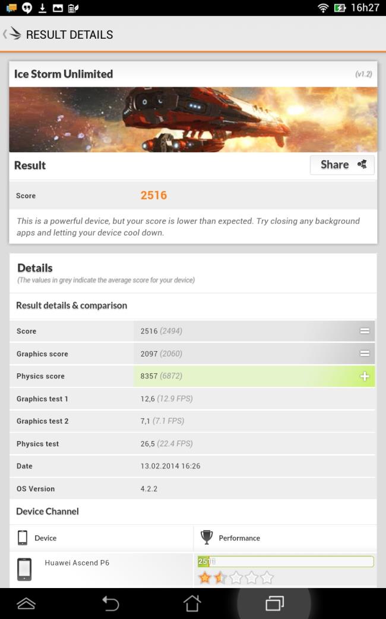Tap the star rating under Performance

[x=236, y=578]
